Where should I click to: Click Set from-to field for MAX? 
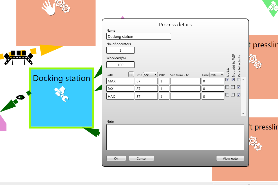[185, 81]
